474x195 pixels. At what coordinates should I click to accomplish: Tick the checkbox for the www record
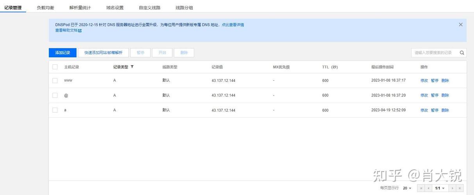(55, 80)
